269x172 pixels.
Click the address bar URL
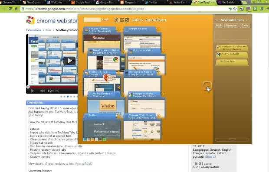pos(85,9)
